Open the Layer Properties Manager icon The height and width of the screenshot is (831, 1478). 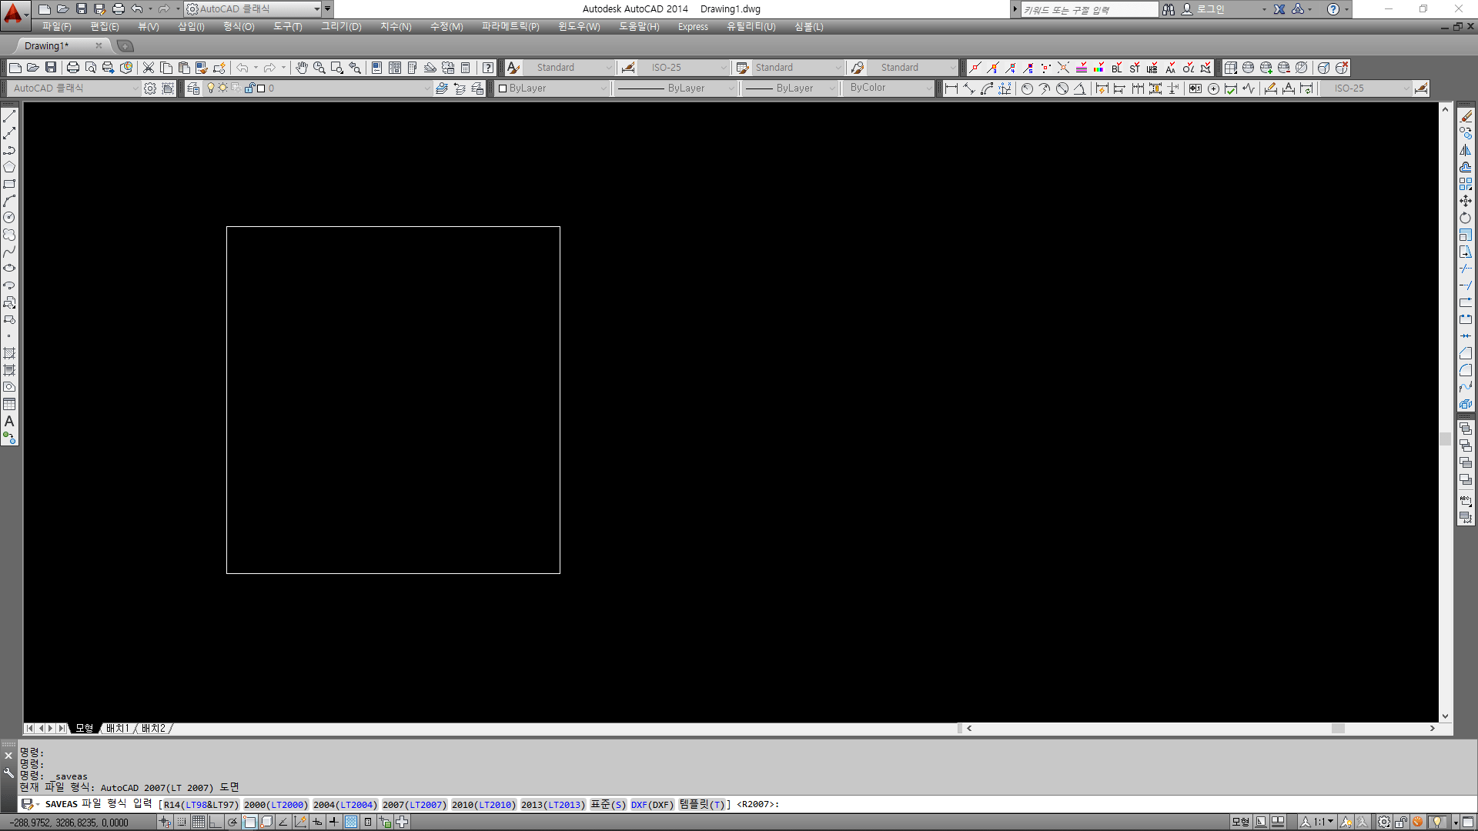coord(193,88)
